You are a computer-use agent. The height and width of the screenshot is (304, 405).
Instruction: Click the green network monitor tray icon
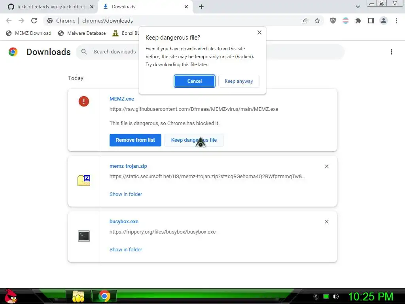pos(326,297)
